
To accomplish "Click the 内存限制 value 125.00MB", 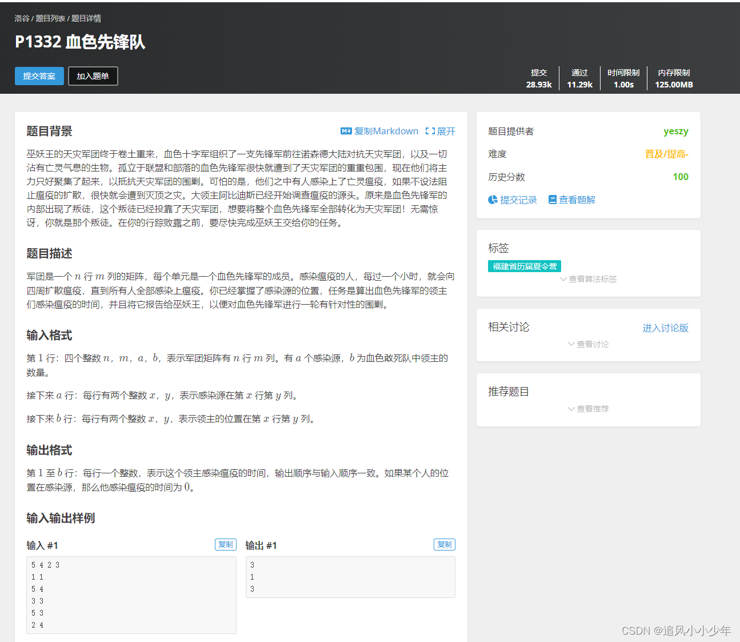I will (674, 85).
